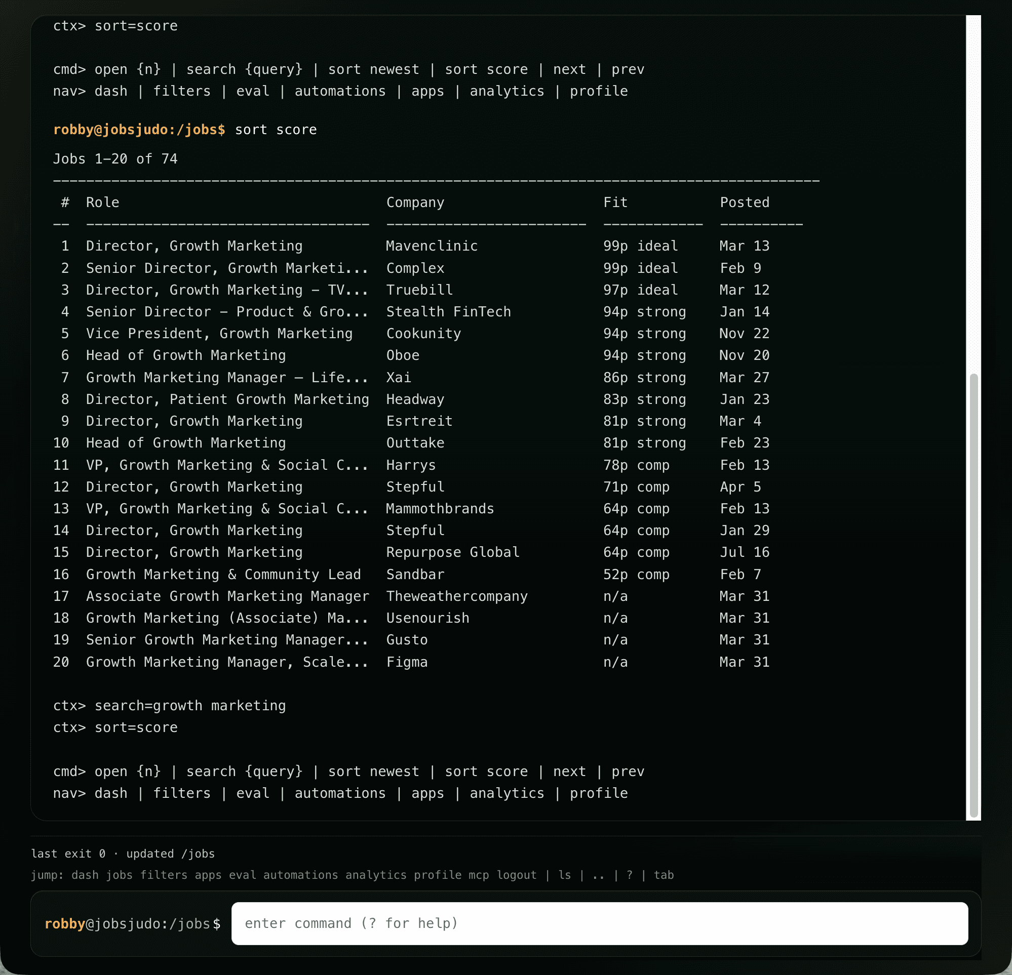This screenshot has width=1012, height=975.
Task: Click the 'robby@jobsjudo:/jobs$' prompt beside input
Action: 133,923
